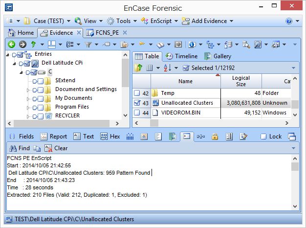Click the dark Forward arrow icon
Image resolution: width=306 pixels, height=228 pixels.
pos(22,45)
